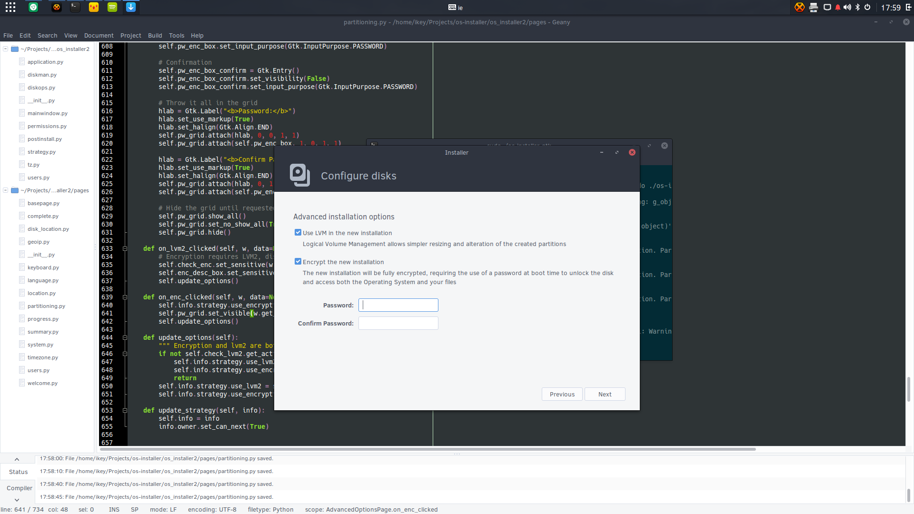Open the red notification bell
914x514 pixels.
click(x=838, y=7)
